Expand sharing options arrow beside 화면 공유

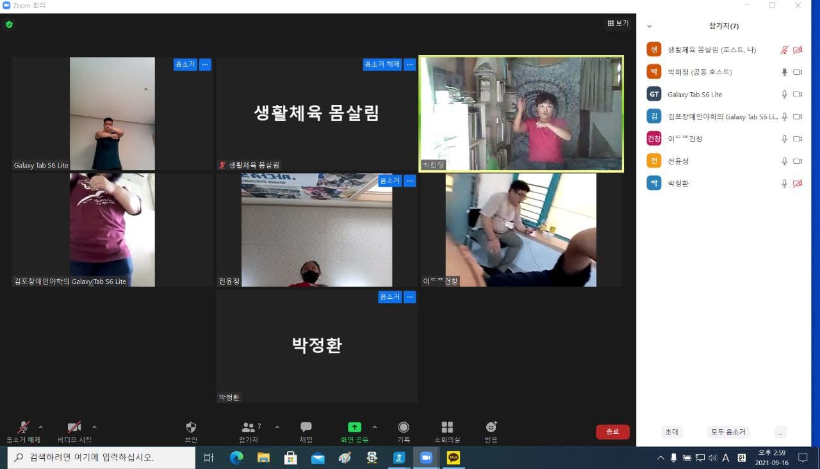coord(375,427)
